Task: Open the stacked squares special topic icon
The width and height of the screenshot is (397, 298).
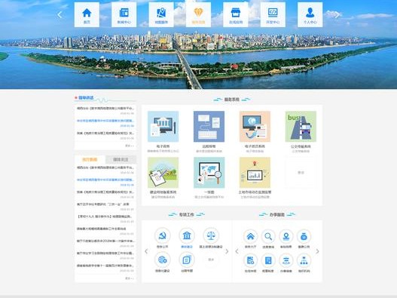Action: [x=187, y=260]
